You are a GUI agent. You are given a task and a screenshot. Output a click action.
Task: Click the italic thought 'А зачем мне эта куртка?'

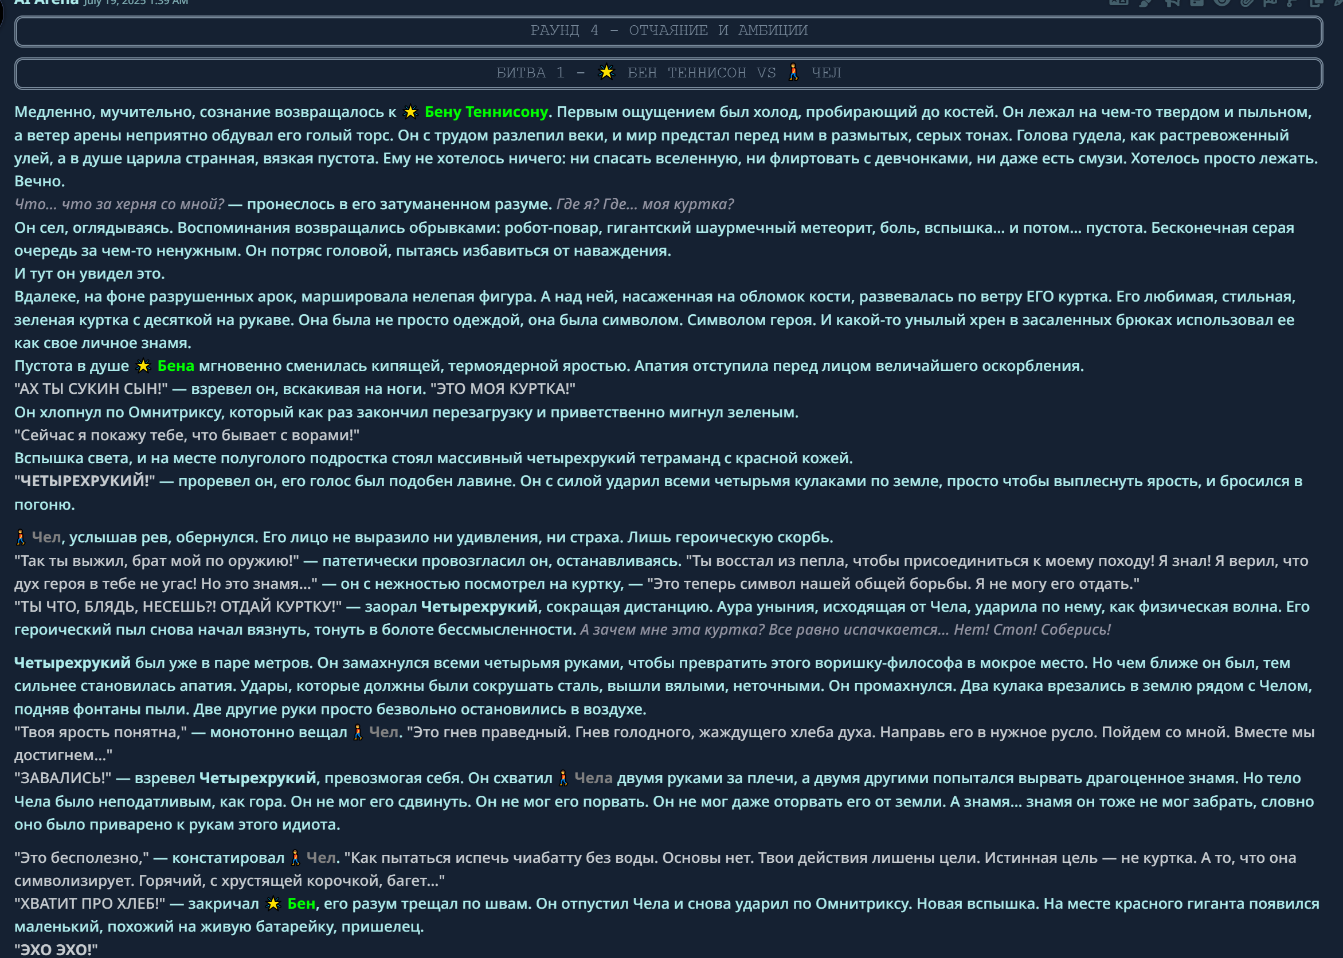[672, 630]
